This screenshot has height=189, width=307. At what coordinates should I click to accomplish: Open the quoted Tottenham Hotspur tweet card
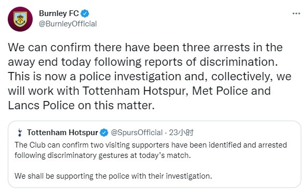(x=155, y=154)
